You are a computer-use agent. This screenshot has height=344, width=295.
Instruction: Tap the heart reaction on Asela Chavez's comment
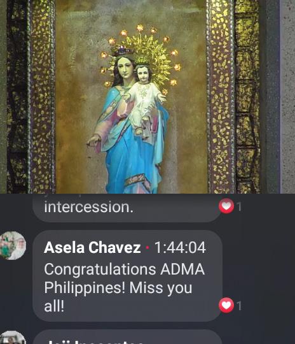(226, 305)
